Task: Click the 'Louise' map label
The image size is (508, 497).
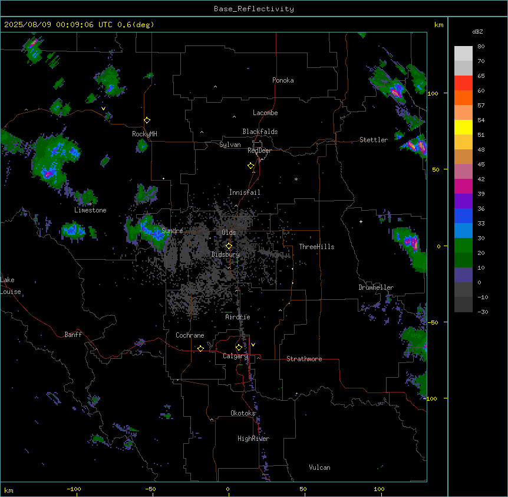Action: coord(11,292)
